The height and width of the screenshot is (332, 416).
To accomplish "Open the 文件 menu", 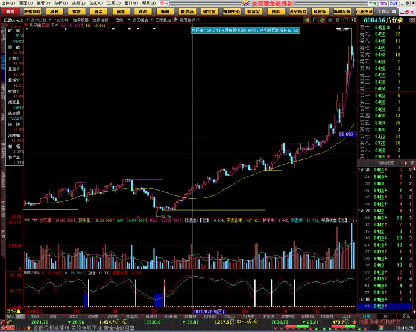I will [x=8, y=3].
